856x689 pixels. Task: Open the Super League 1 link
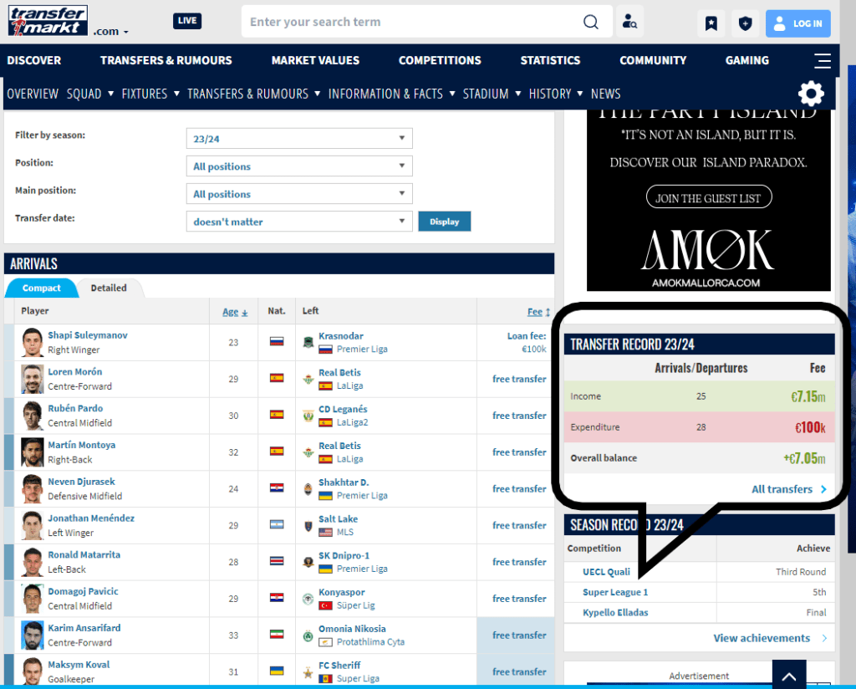tap(615, 592)
